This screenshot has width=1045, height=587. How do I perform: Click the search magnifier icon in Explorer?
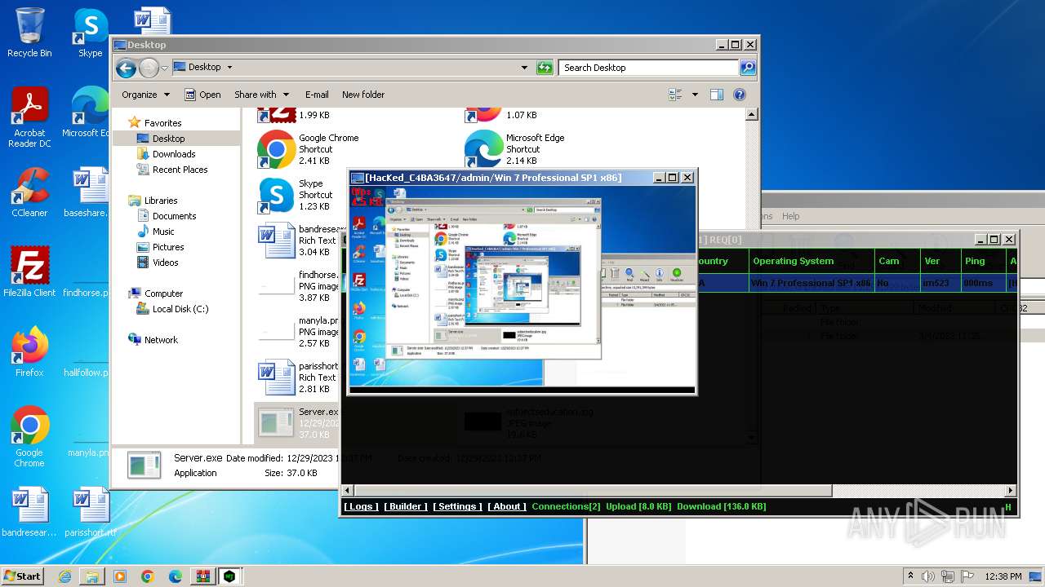pos(747,68)
